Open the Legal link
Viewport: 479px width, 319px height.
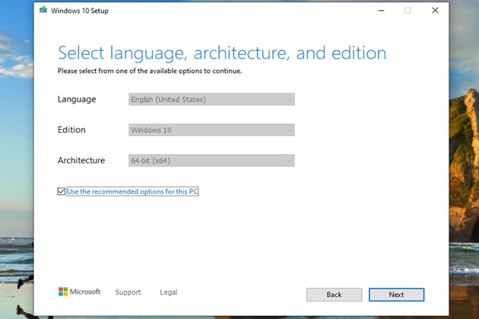168,292
